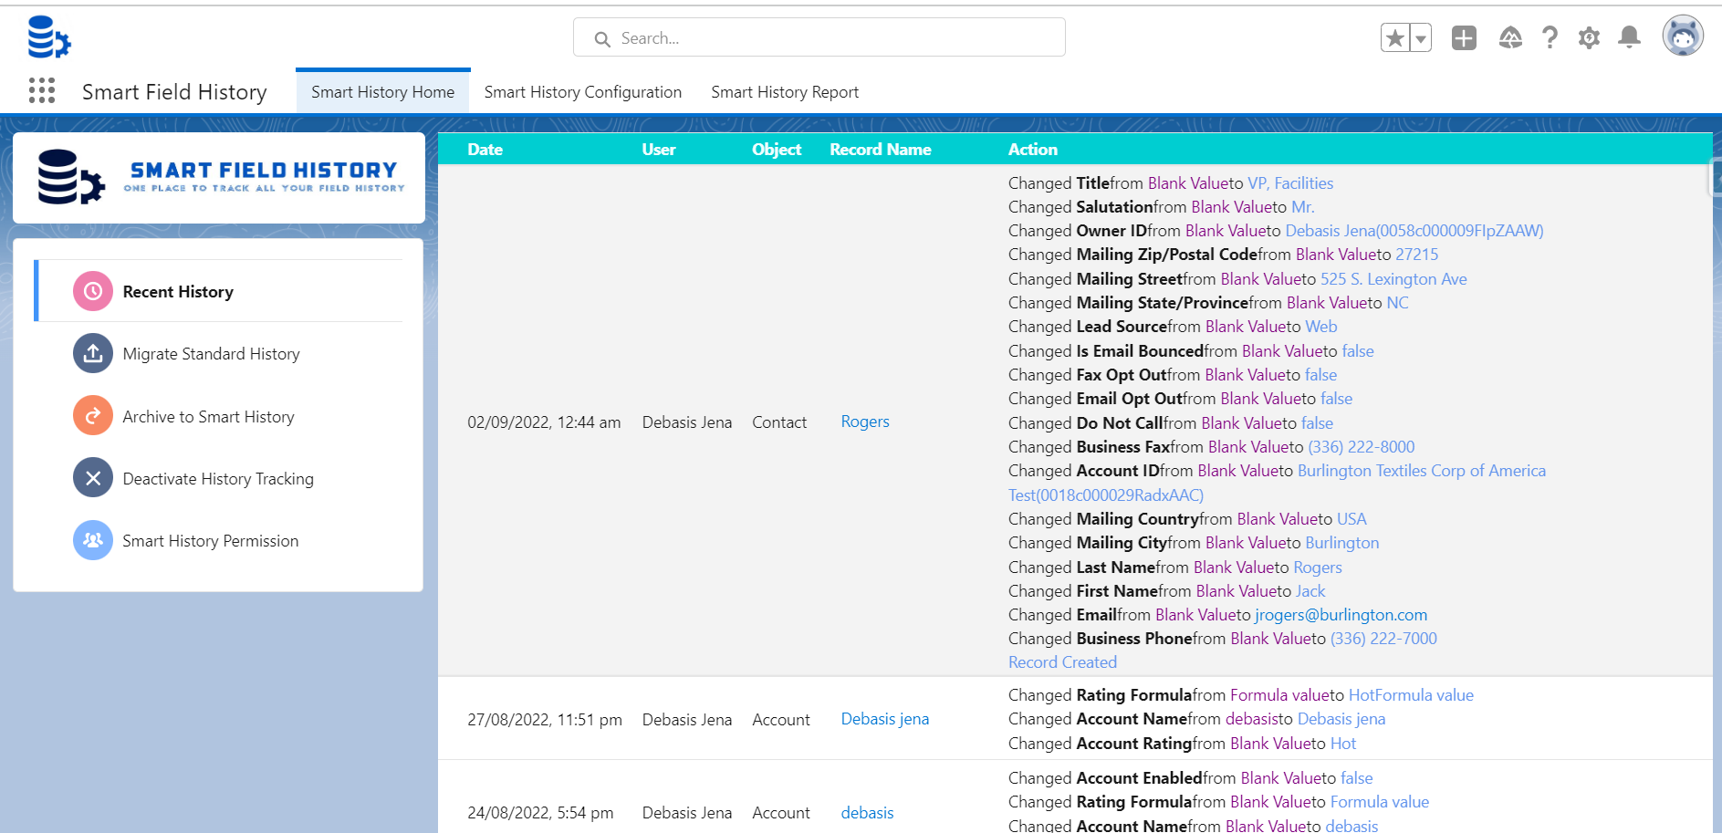Open the Rogers contact record link
Image resolution: width=1722 pixels, height=833 pixels.
(x=864, y=422)
